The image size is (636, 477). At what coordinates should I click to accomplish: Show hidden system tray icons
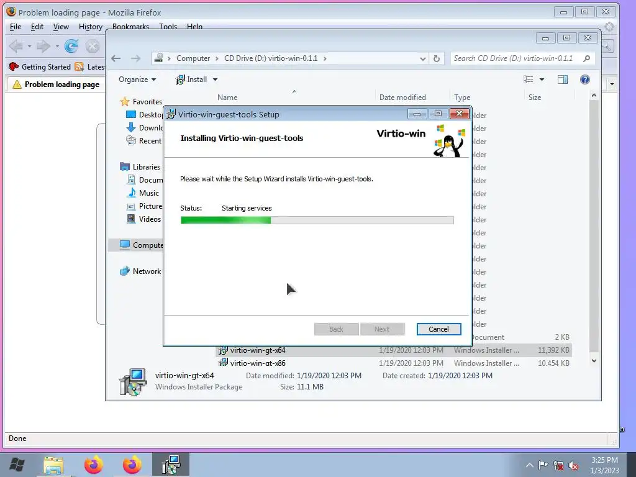tap(529, 465)
